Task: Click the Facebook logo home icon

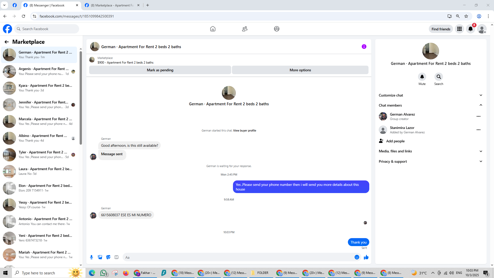Action: [7, 29]
